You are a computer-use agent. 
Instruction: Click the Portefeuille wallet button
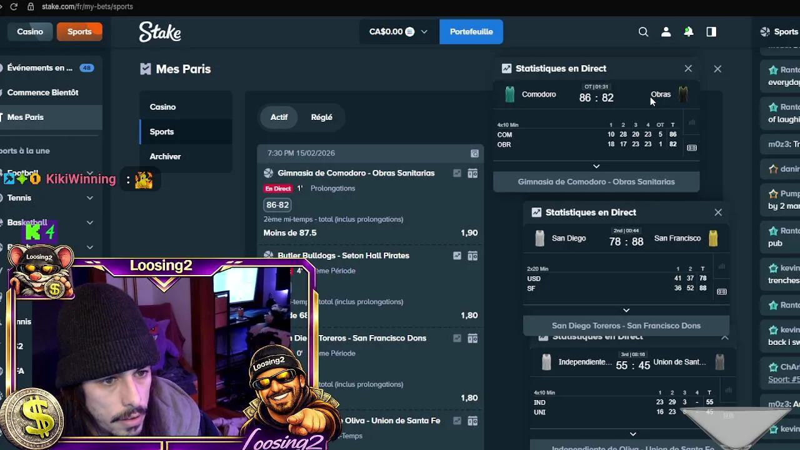pyautogui.click(x=471, y=32)
